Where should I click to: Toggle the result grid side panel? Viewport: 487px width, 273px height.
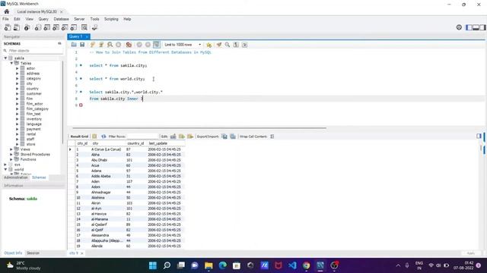pyautogui.click(x=479, y=136)
